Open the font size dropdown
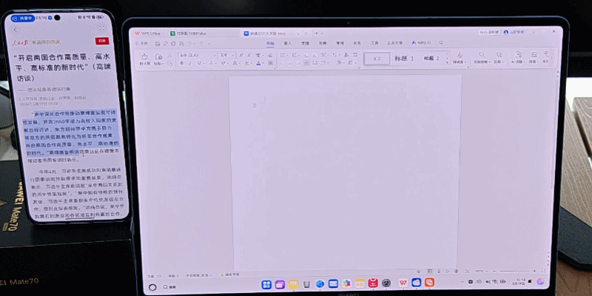This screenshot has height=296, width=592. click(226, 55)
